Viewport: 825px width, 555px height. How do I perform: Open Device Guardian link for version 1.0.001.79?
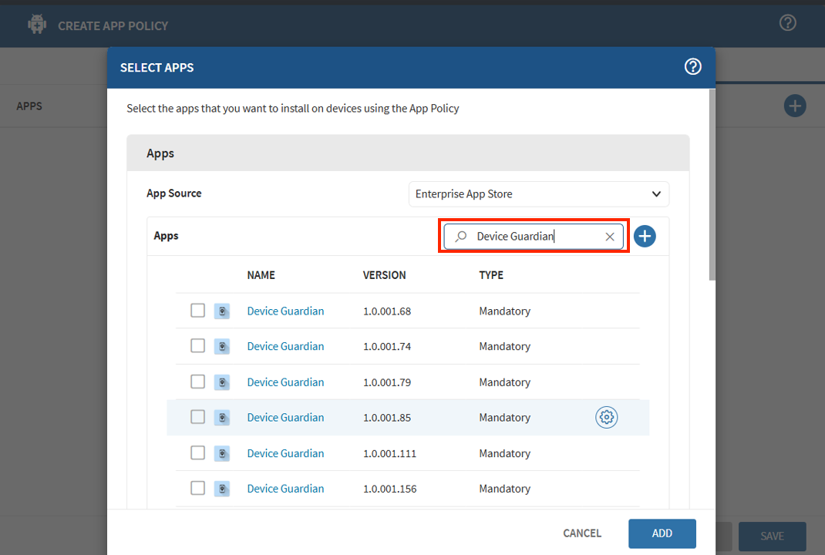click(x=286, y=382)
